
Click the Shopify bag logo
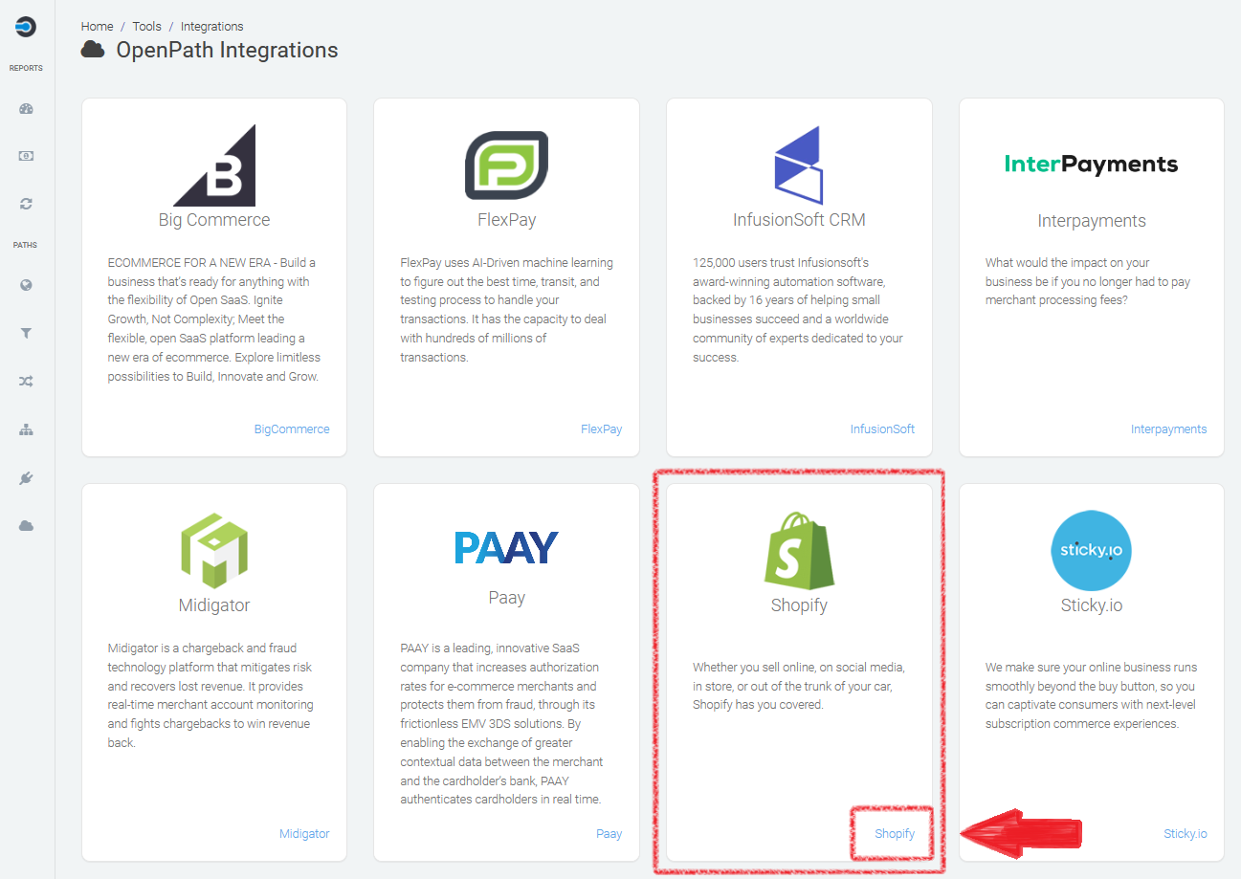[799, 550]
